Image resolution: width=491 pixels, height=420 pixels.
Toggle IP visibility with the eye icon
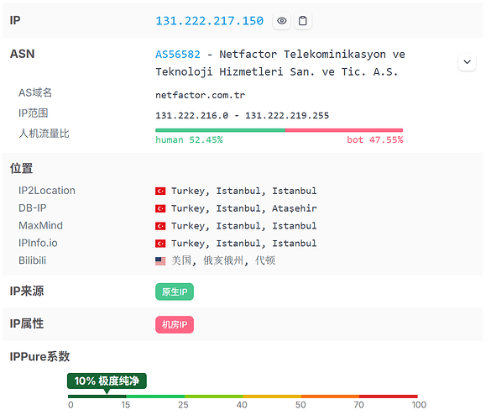tap(281, 21)
